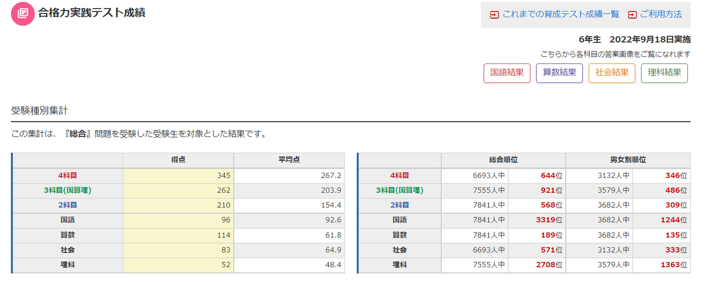Click the gender rank 346位

(x=676, y=175)
